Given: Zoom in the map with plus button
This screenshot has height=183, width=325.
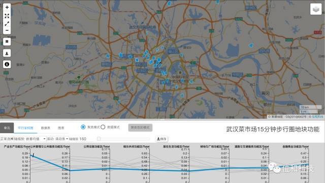Looking at the screenshot, I should [7, 8].
